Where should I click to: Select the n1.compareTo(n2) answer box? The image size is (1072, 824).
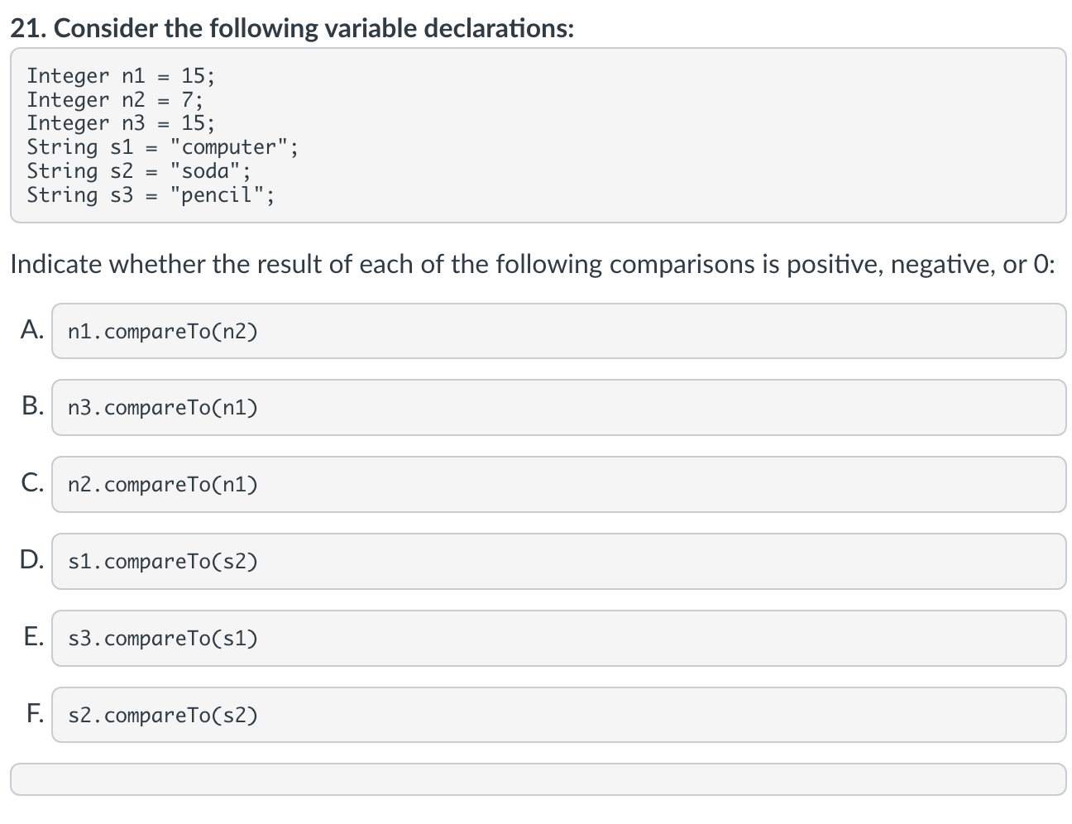click(558, 331)
